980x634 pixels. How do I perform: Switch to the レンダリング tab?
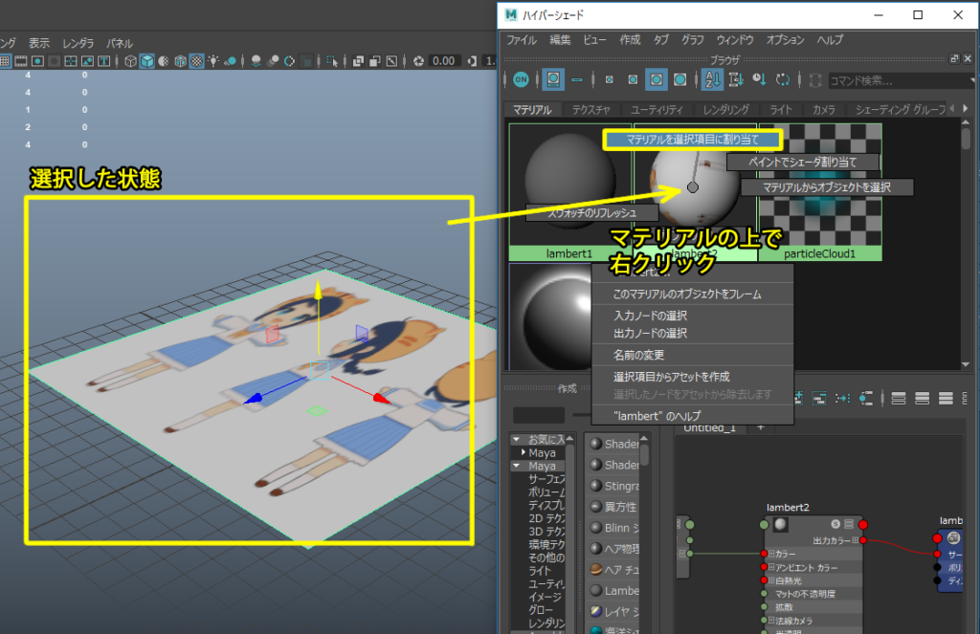point(725,110)
